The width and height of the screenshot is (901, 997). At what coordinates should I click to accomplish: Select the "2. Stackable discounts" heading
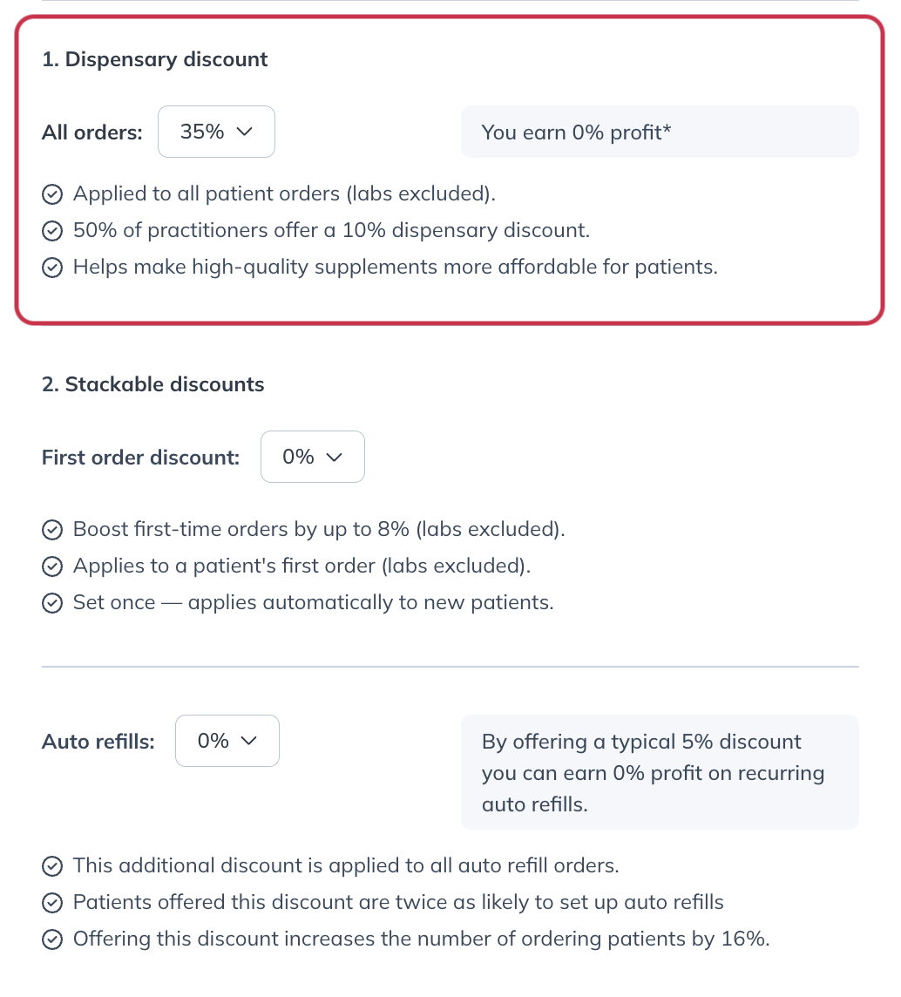click(x=153, y=384)
